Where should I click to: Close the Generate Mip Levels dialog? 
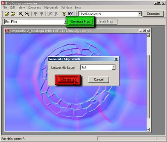[x=116, y=59]
